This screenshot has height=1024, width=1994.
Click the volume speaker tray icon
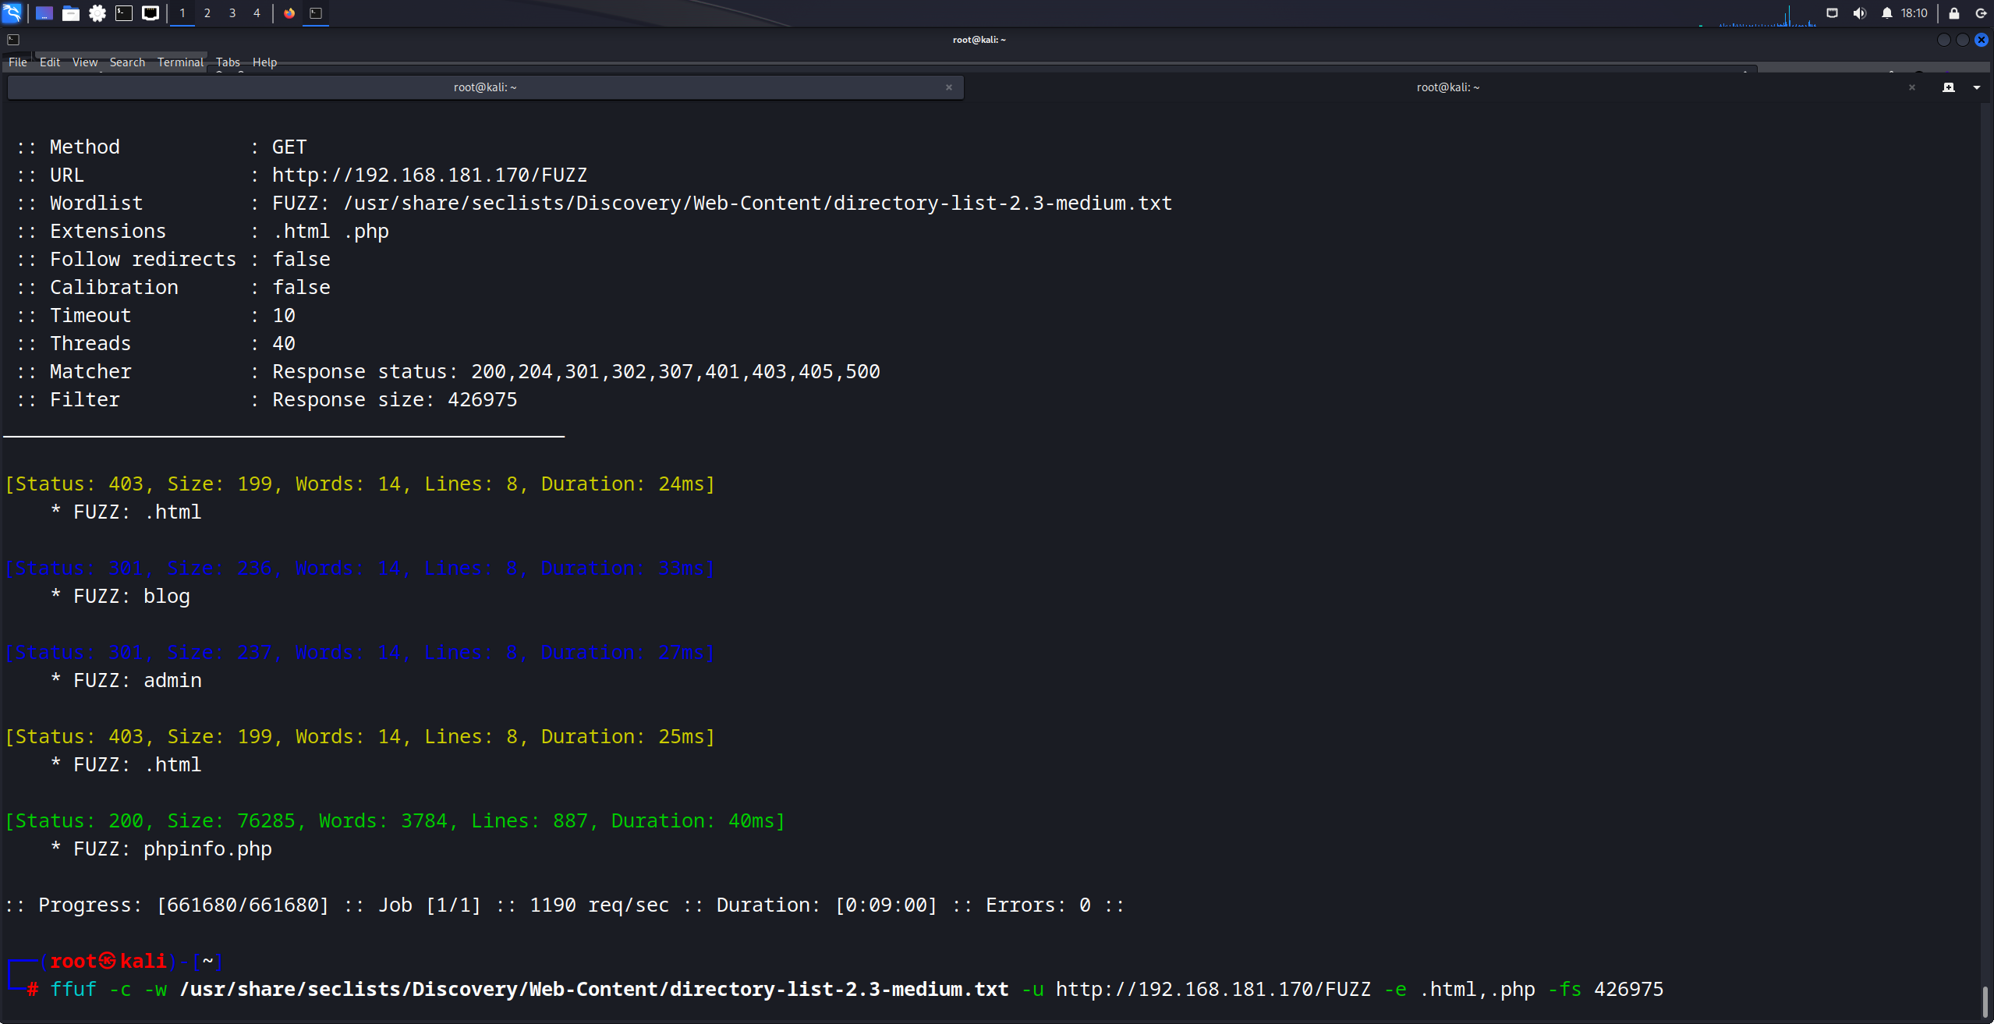(x=1860, y=13)
